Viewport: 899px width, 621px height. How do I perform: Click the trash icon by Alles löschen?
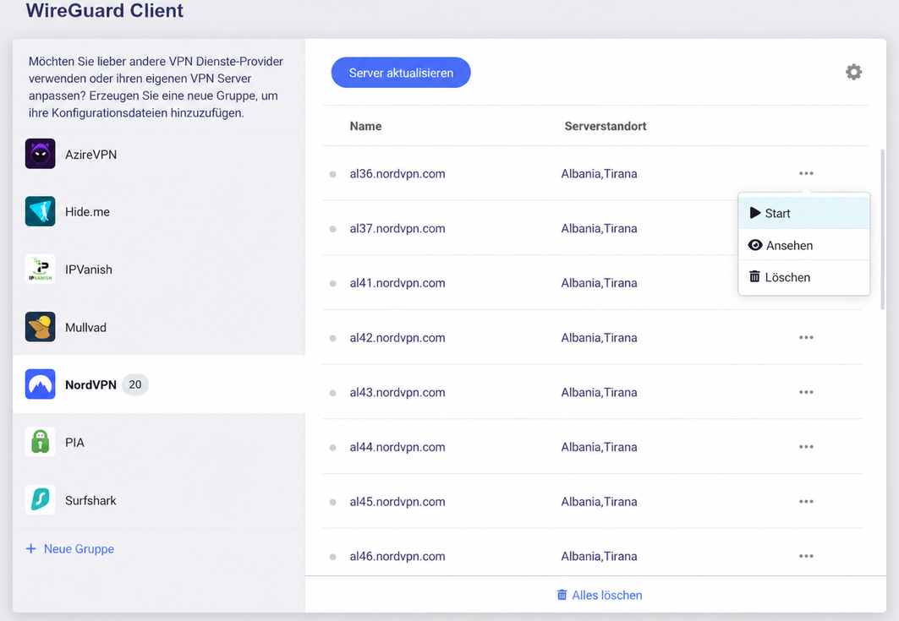point(562,595)
